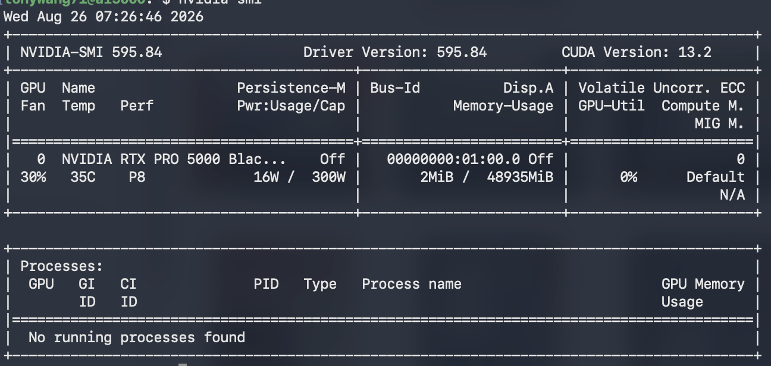Click the power cap value '300W'
The height and width of the screenshot is (366, 771).
[x=328, y=177]
